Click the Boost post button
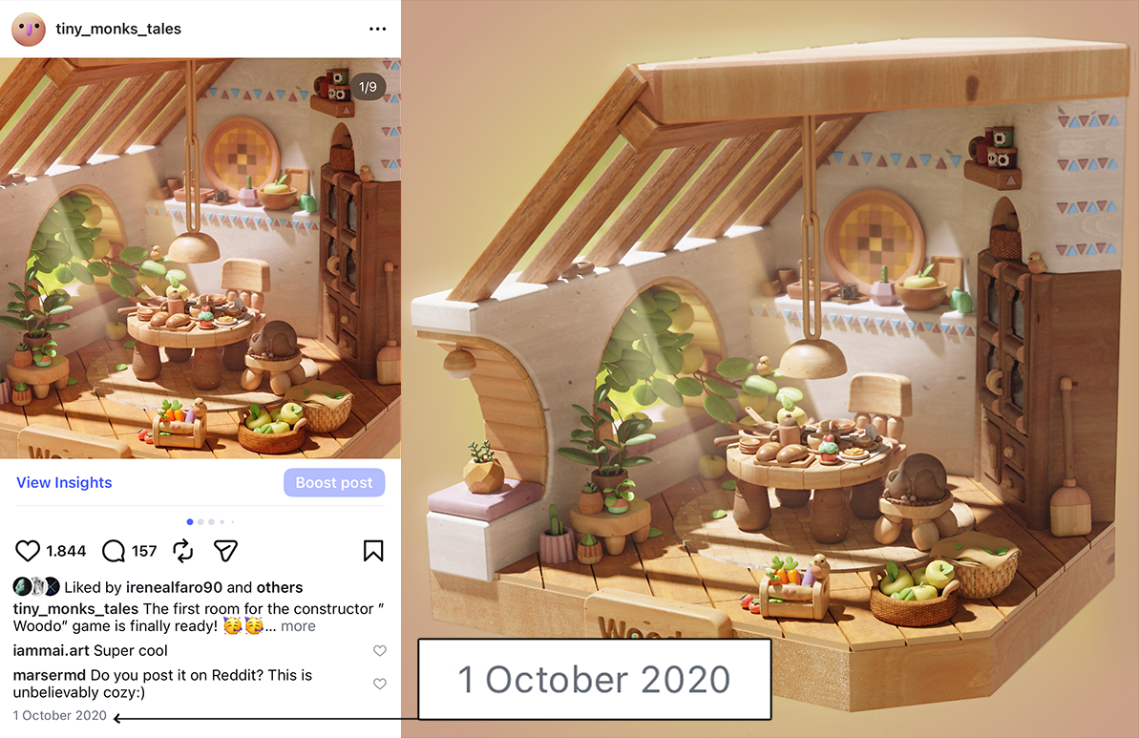 (334, 483)
